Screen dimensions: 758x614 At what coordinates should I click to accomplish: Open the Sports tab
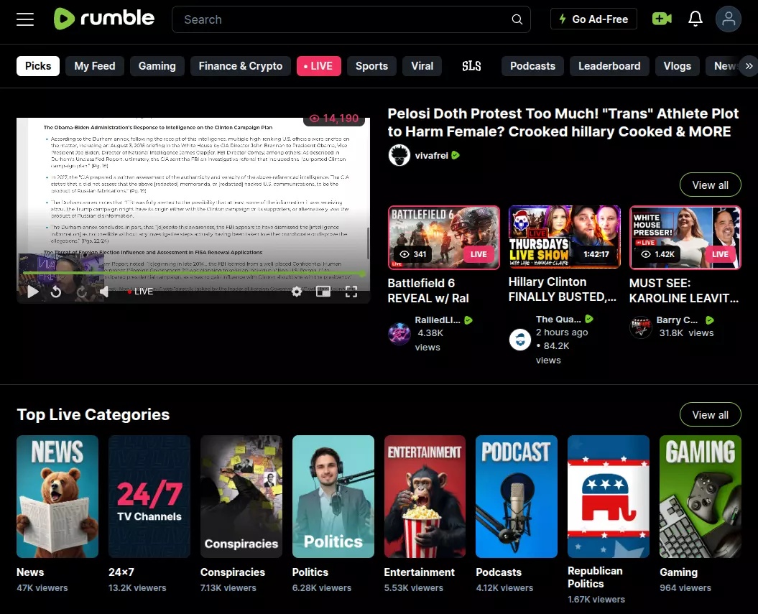point(371,65)
